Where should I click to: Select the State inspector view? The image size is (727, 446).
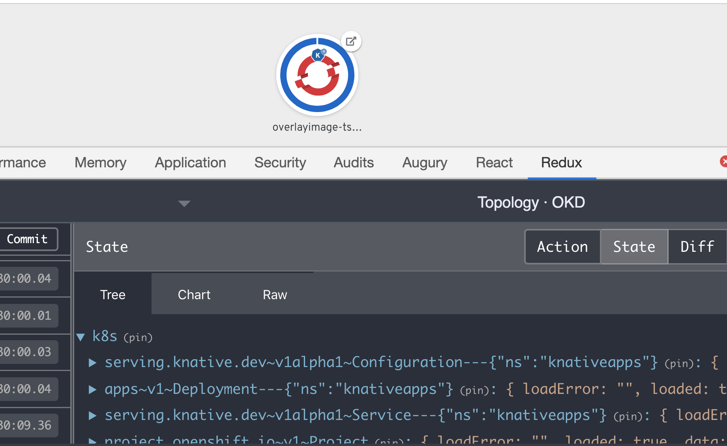click(x=634, y=247)
